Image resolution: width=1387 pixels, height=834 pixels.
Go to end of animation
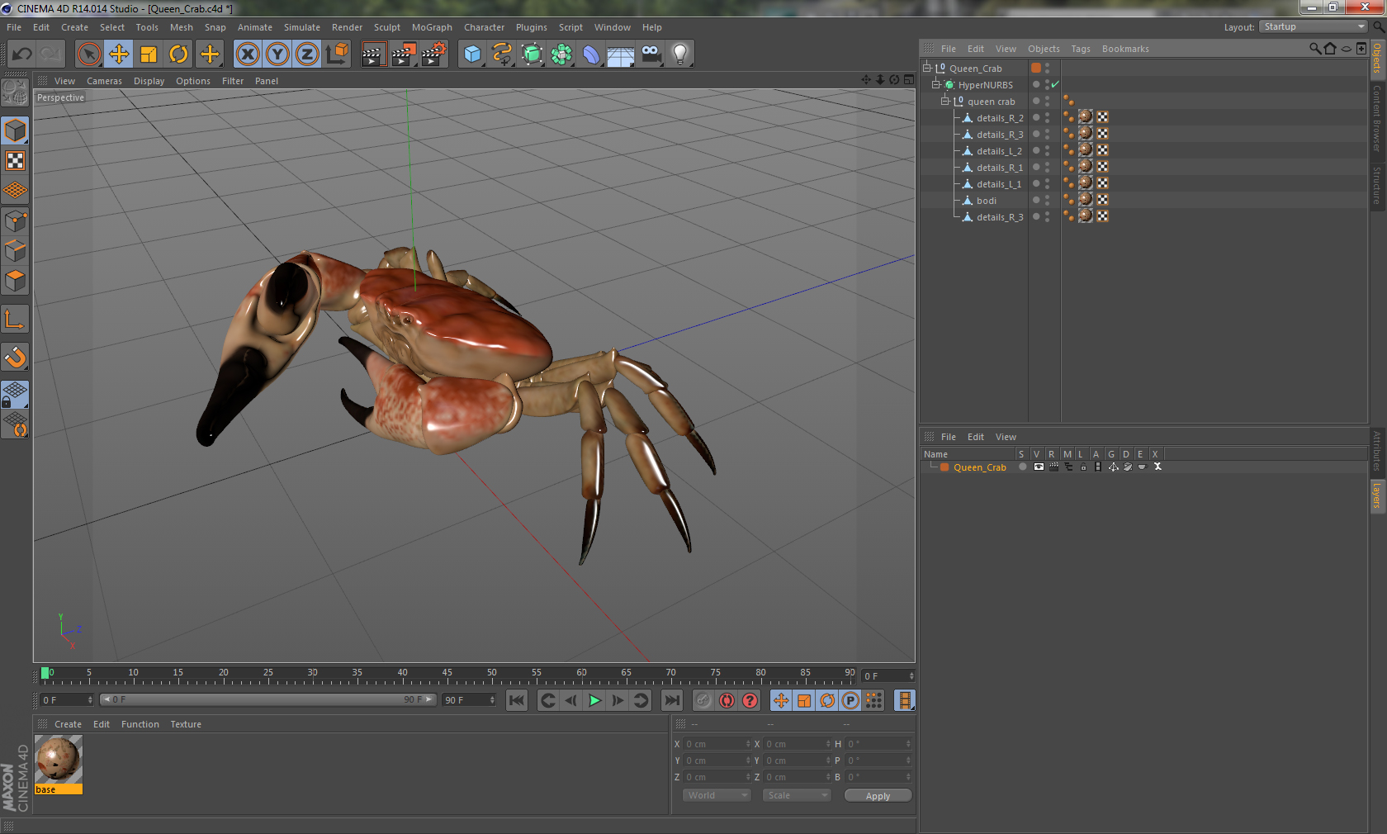[x=672, y=700]
